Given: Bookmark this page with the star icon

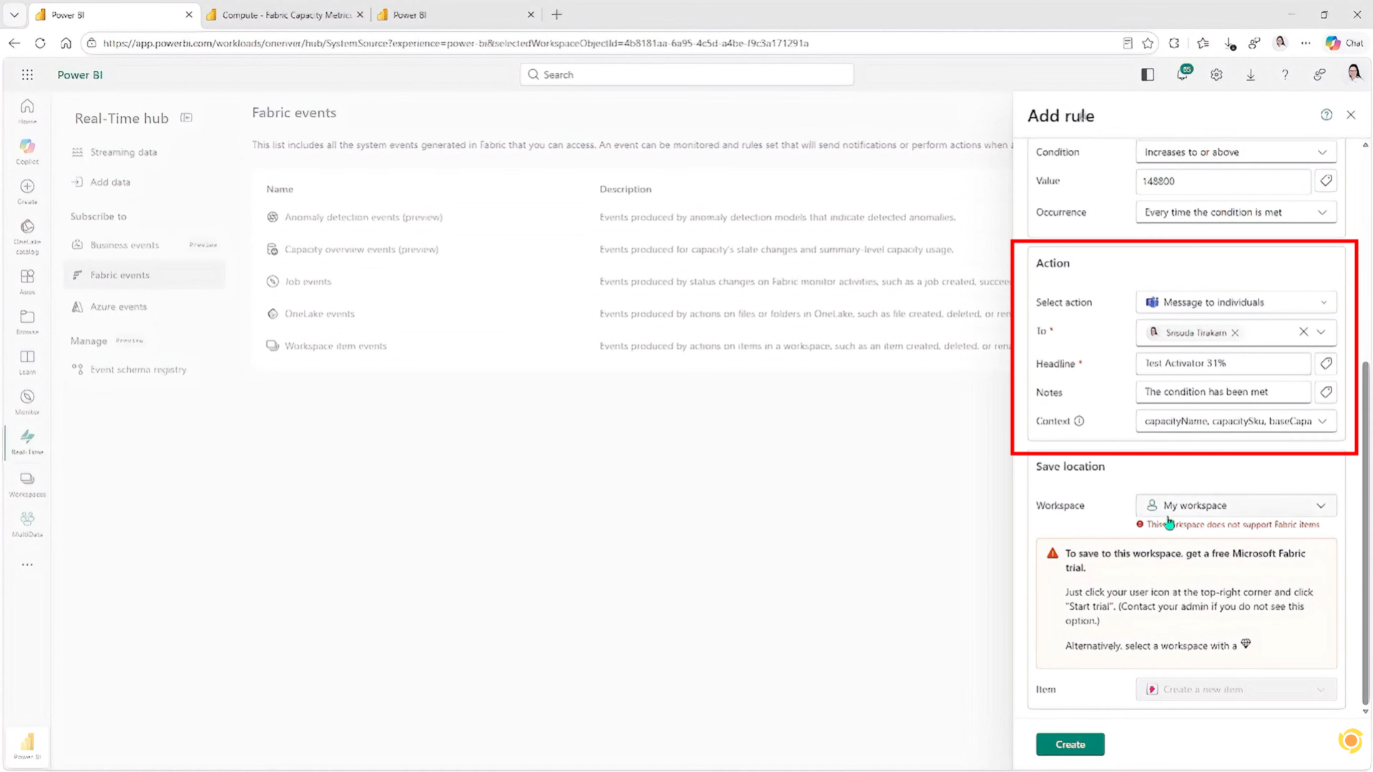Looking at the screenshot, I should pyautogui.click(x=1148, y=43).
